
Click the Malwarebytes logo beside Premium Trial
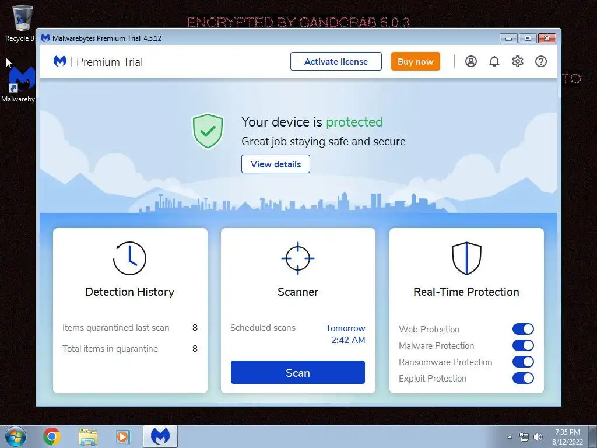pos(60,61)
